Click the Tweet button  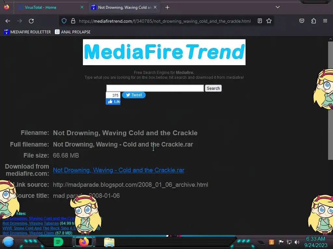pos(134,95)
